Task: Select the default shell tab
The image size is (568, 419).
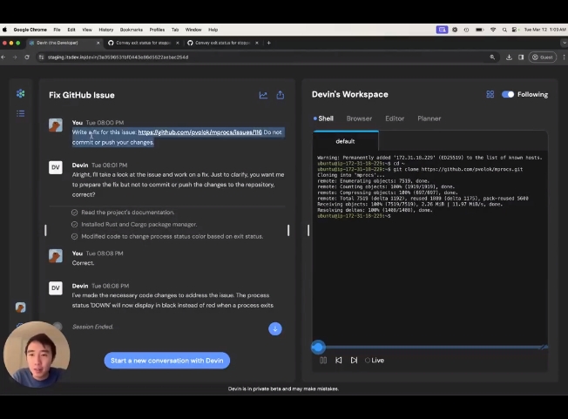Action: [x=346, y=141]
